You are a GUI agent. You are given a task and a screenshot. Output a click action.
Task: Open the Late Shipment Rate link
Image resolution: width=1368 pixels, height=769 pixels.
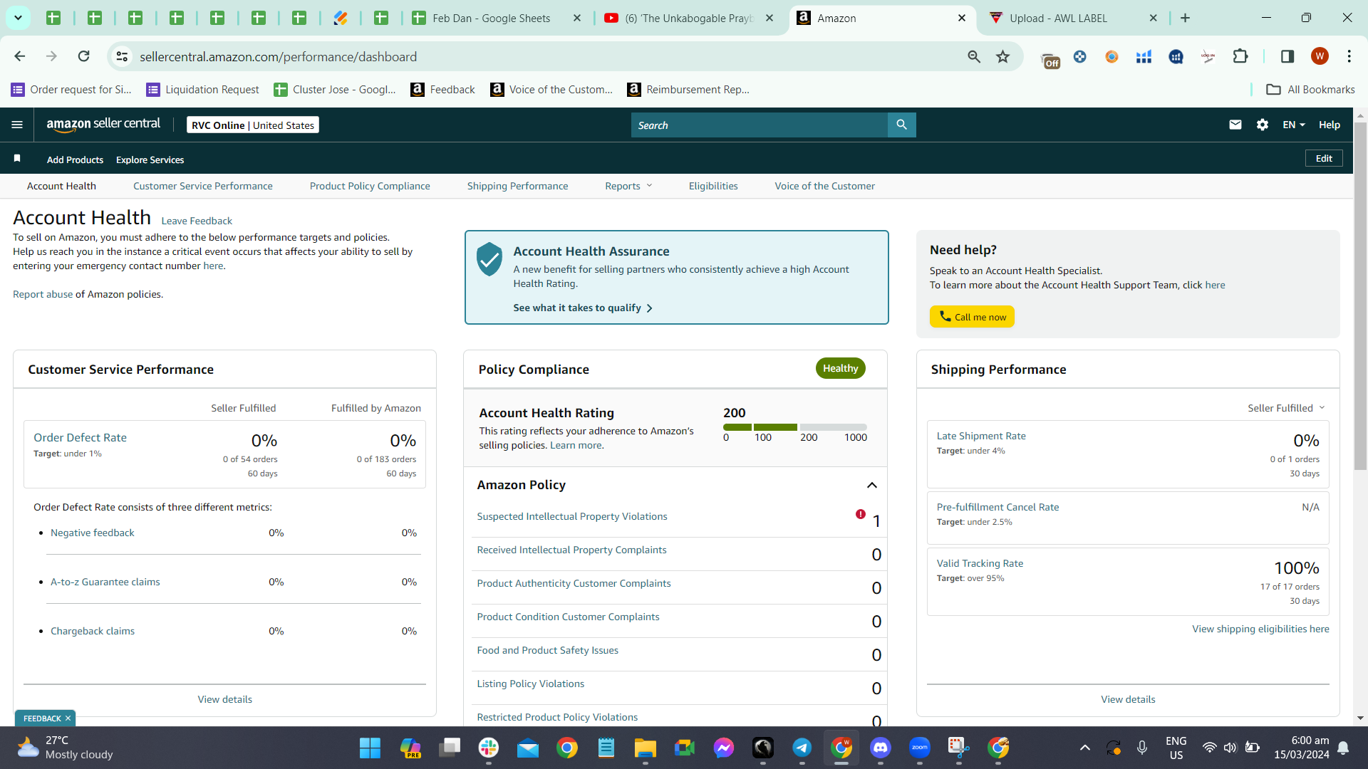(x=981, y=436)
